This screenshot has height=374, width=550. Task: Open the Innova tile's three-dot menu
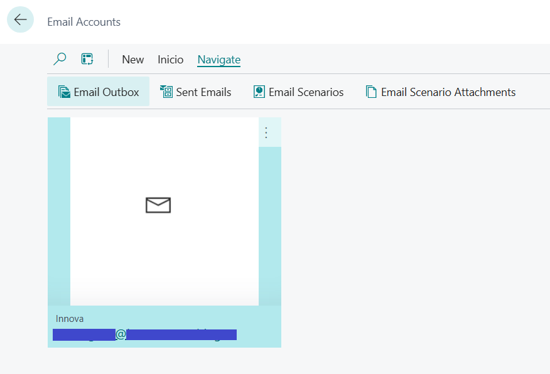point(266,132)
